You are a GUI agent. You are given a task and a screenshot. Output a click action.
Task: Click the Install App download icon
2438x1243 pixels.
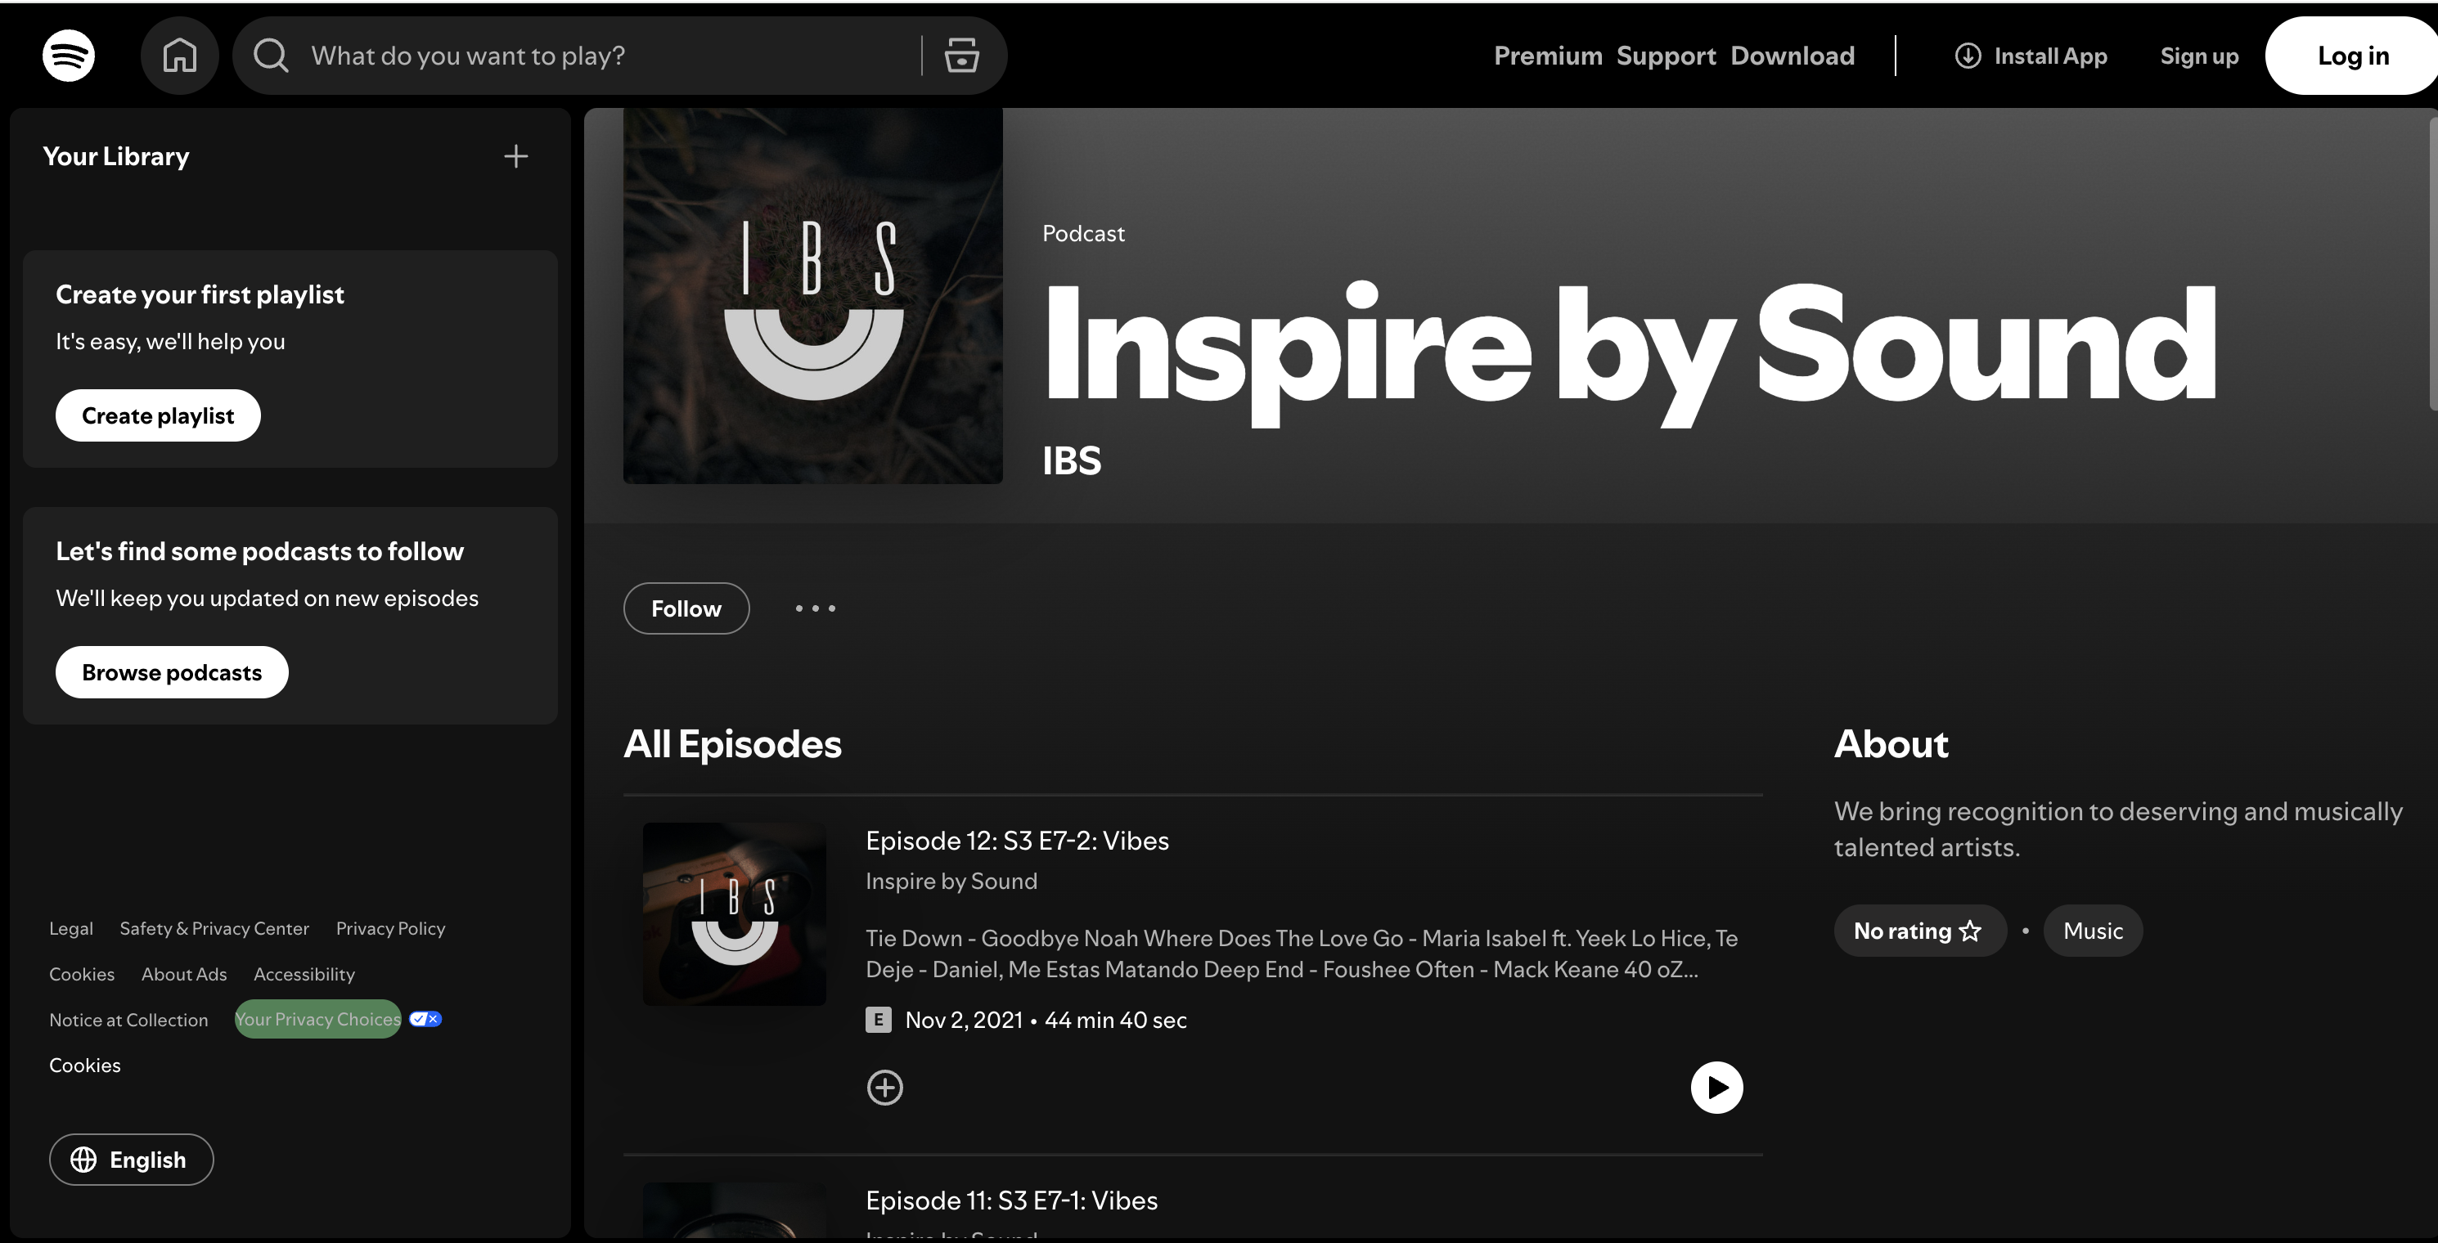click(1968, 56)
